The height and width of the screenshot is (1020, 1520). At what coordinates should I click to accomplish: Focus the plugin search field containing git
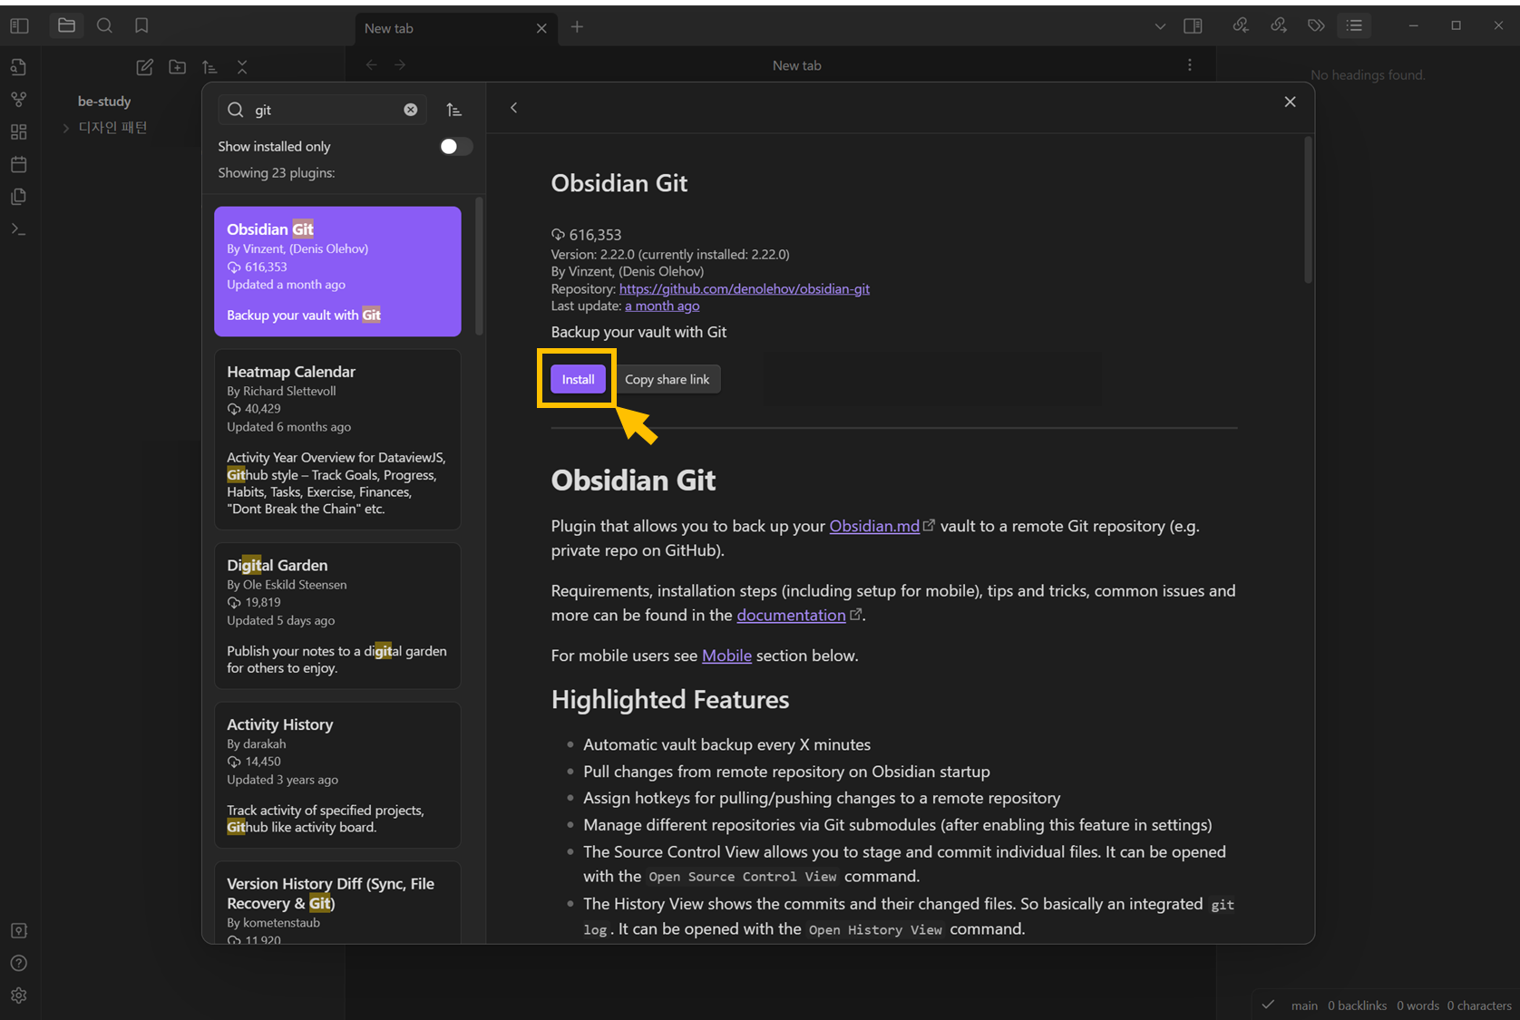coord(323,110)
